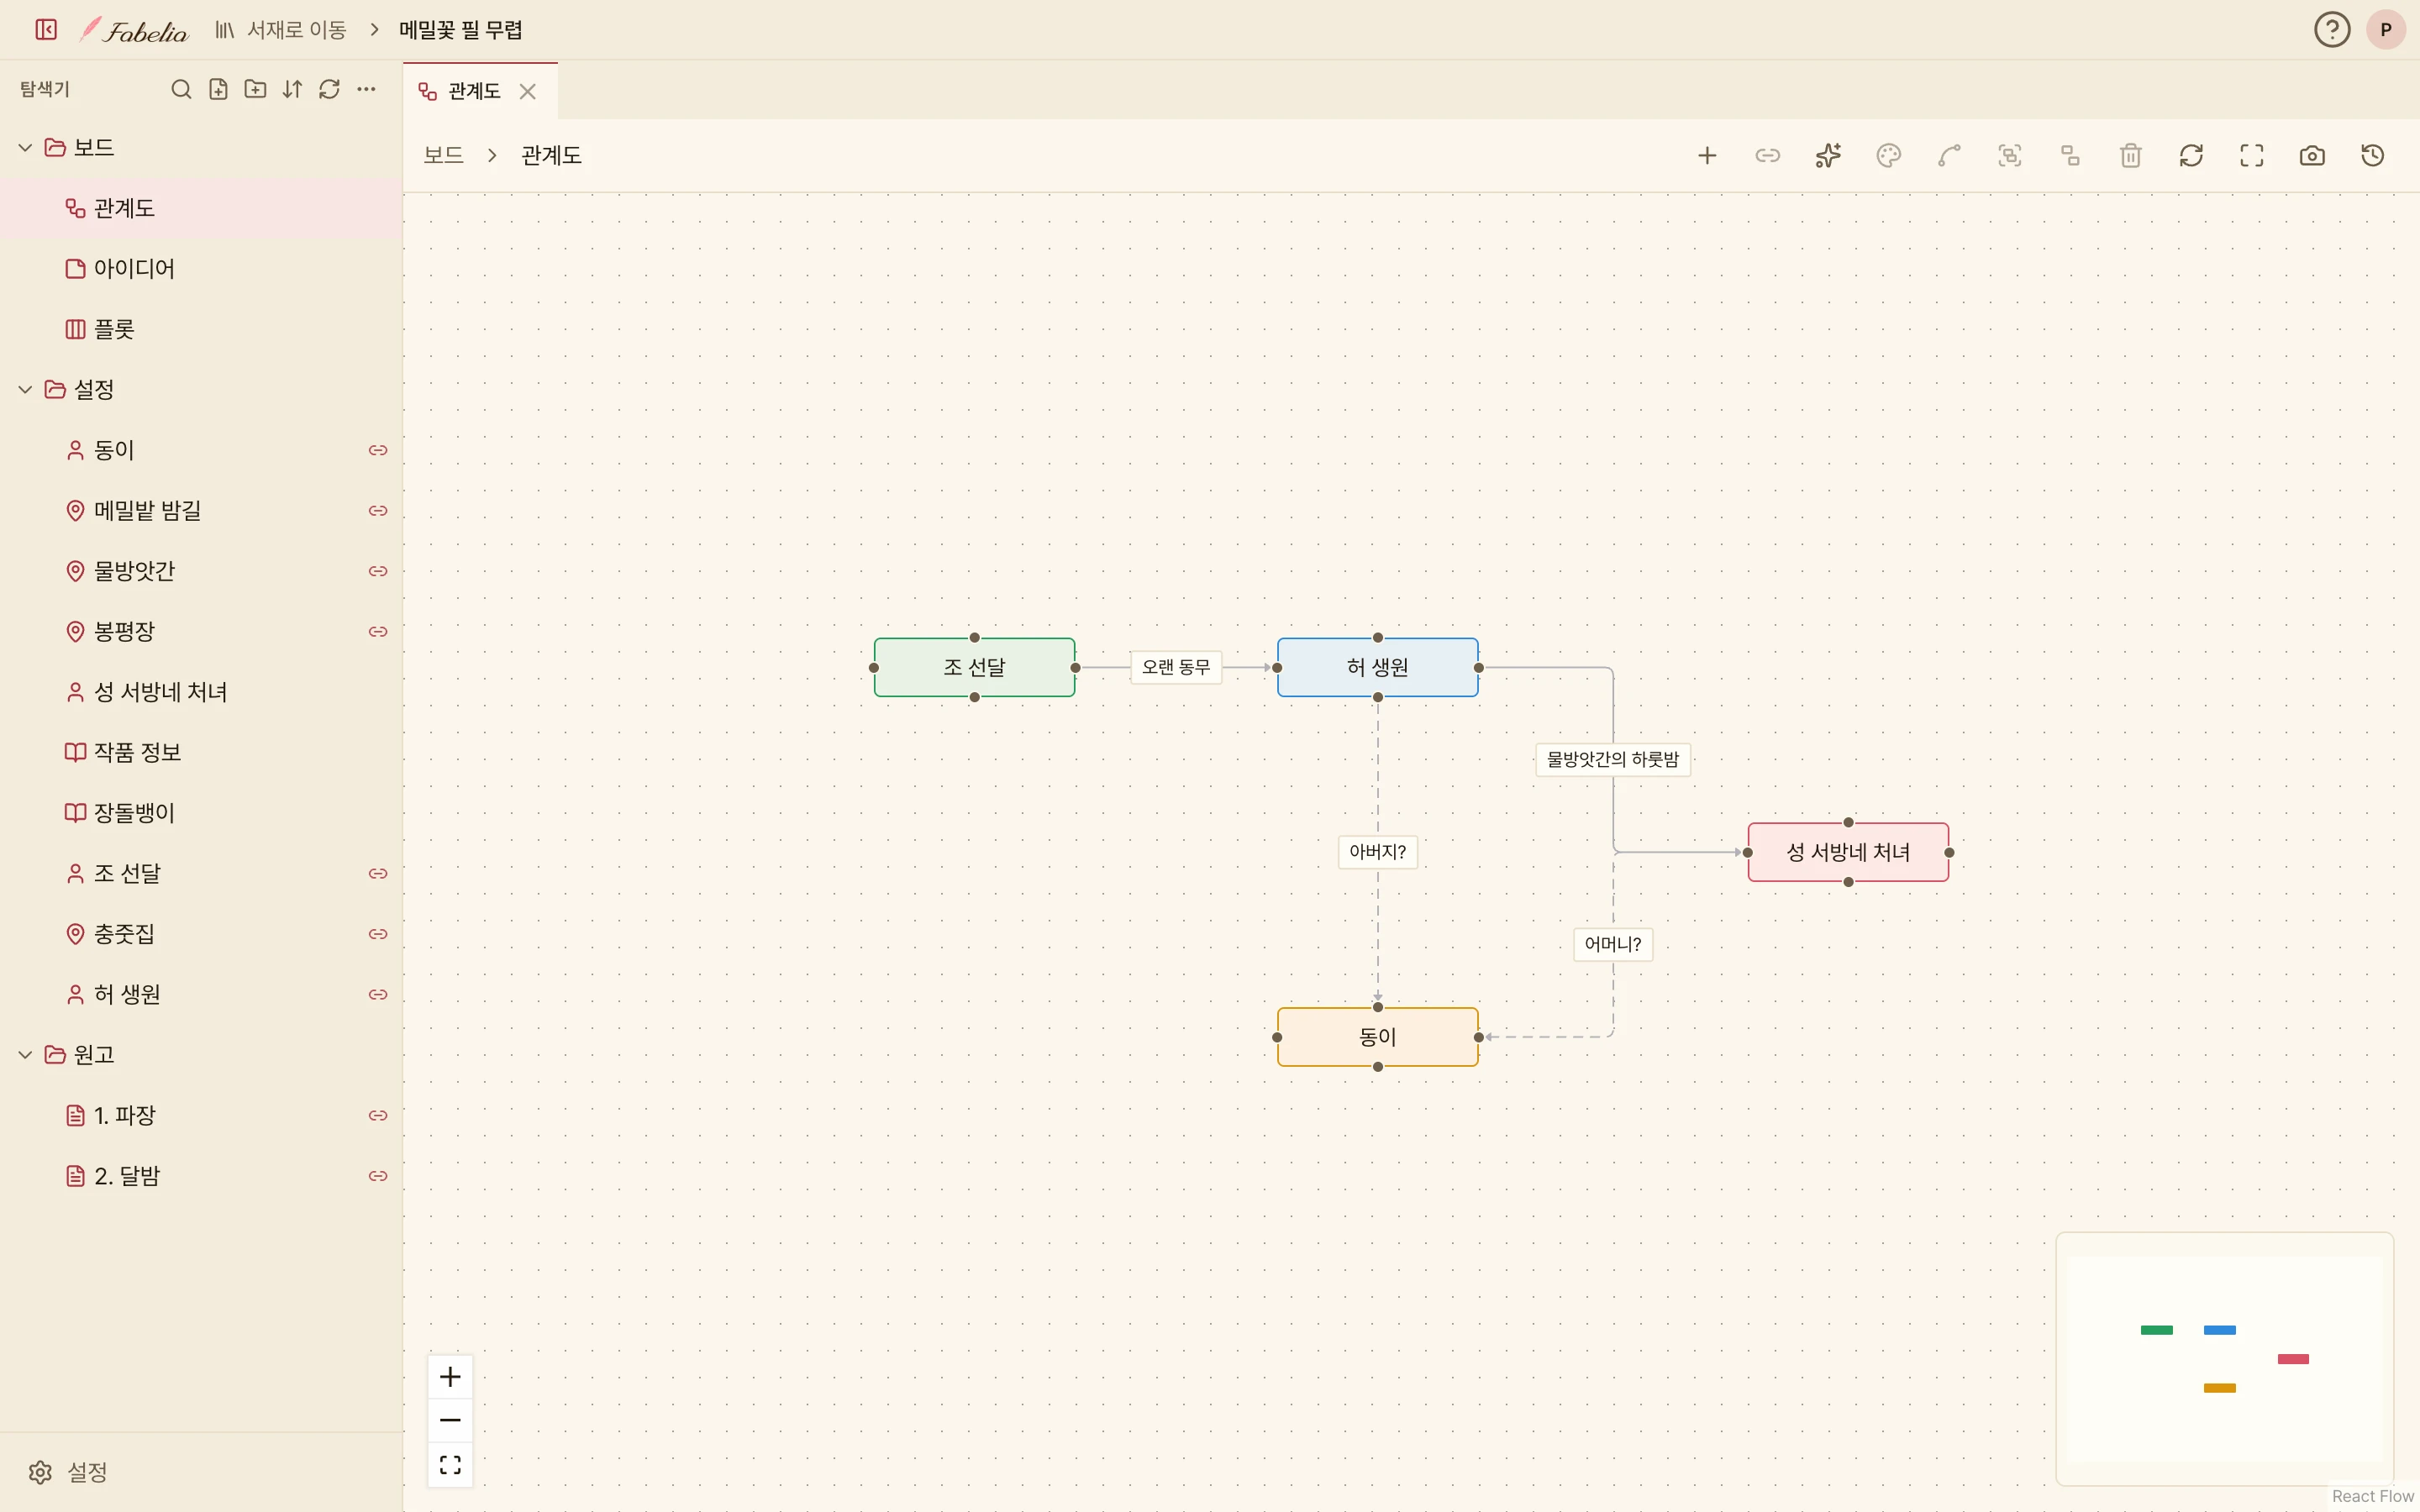Enter fullscreen from board toolbar
The width and height of the screenshot is (2420, 1512).
[2252, 155]
